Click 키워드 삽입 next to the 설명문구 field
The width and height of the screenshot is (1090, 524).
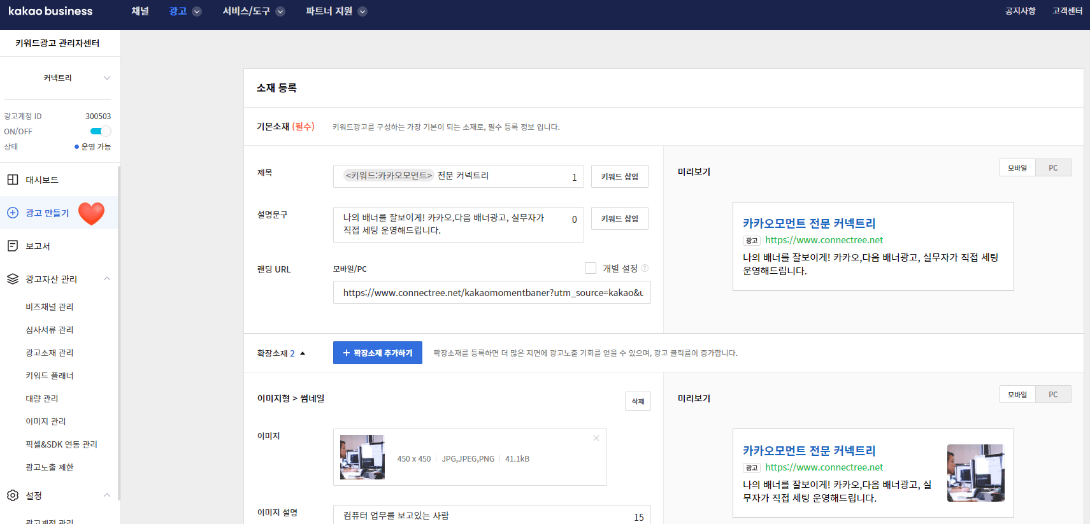[620, 218]
